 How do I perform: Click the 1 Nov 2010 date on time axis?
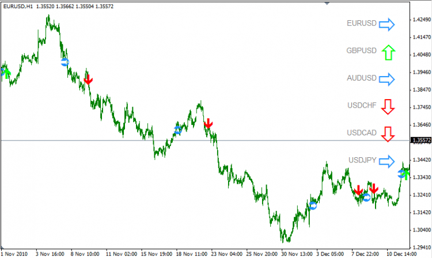click(x=14, y=253)
